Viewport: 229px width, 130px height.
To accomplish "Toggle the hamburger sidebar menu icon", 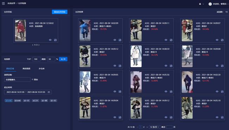I will point(3,4).
